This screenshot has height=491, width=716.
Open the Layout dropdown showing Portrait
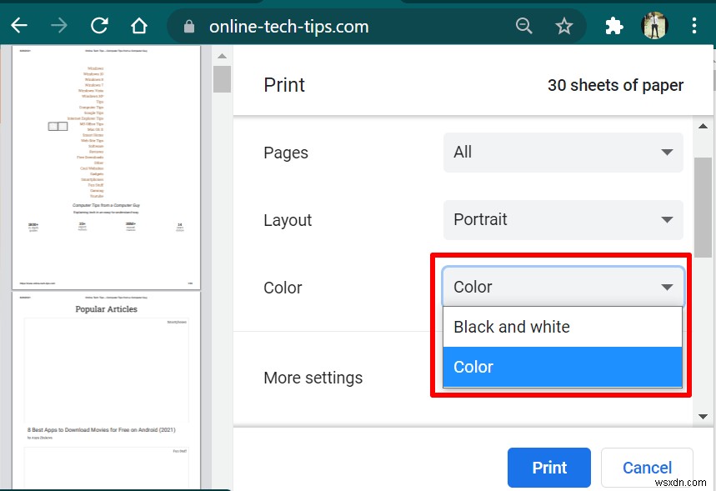coord(563,220)
